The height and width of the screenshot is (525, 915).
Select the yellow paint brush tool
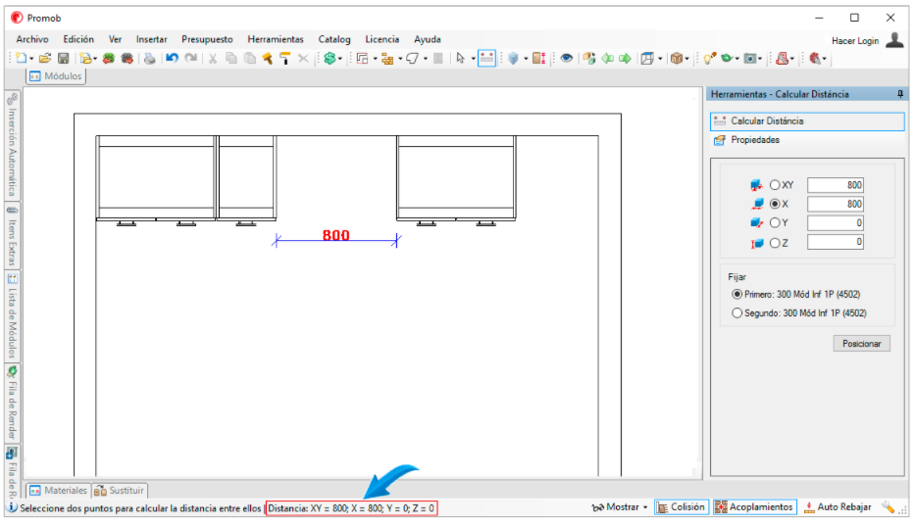pyautogui.click(x=268, y=58)
